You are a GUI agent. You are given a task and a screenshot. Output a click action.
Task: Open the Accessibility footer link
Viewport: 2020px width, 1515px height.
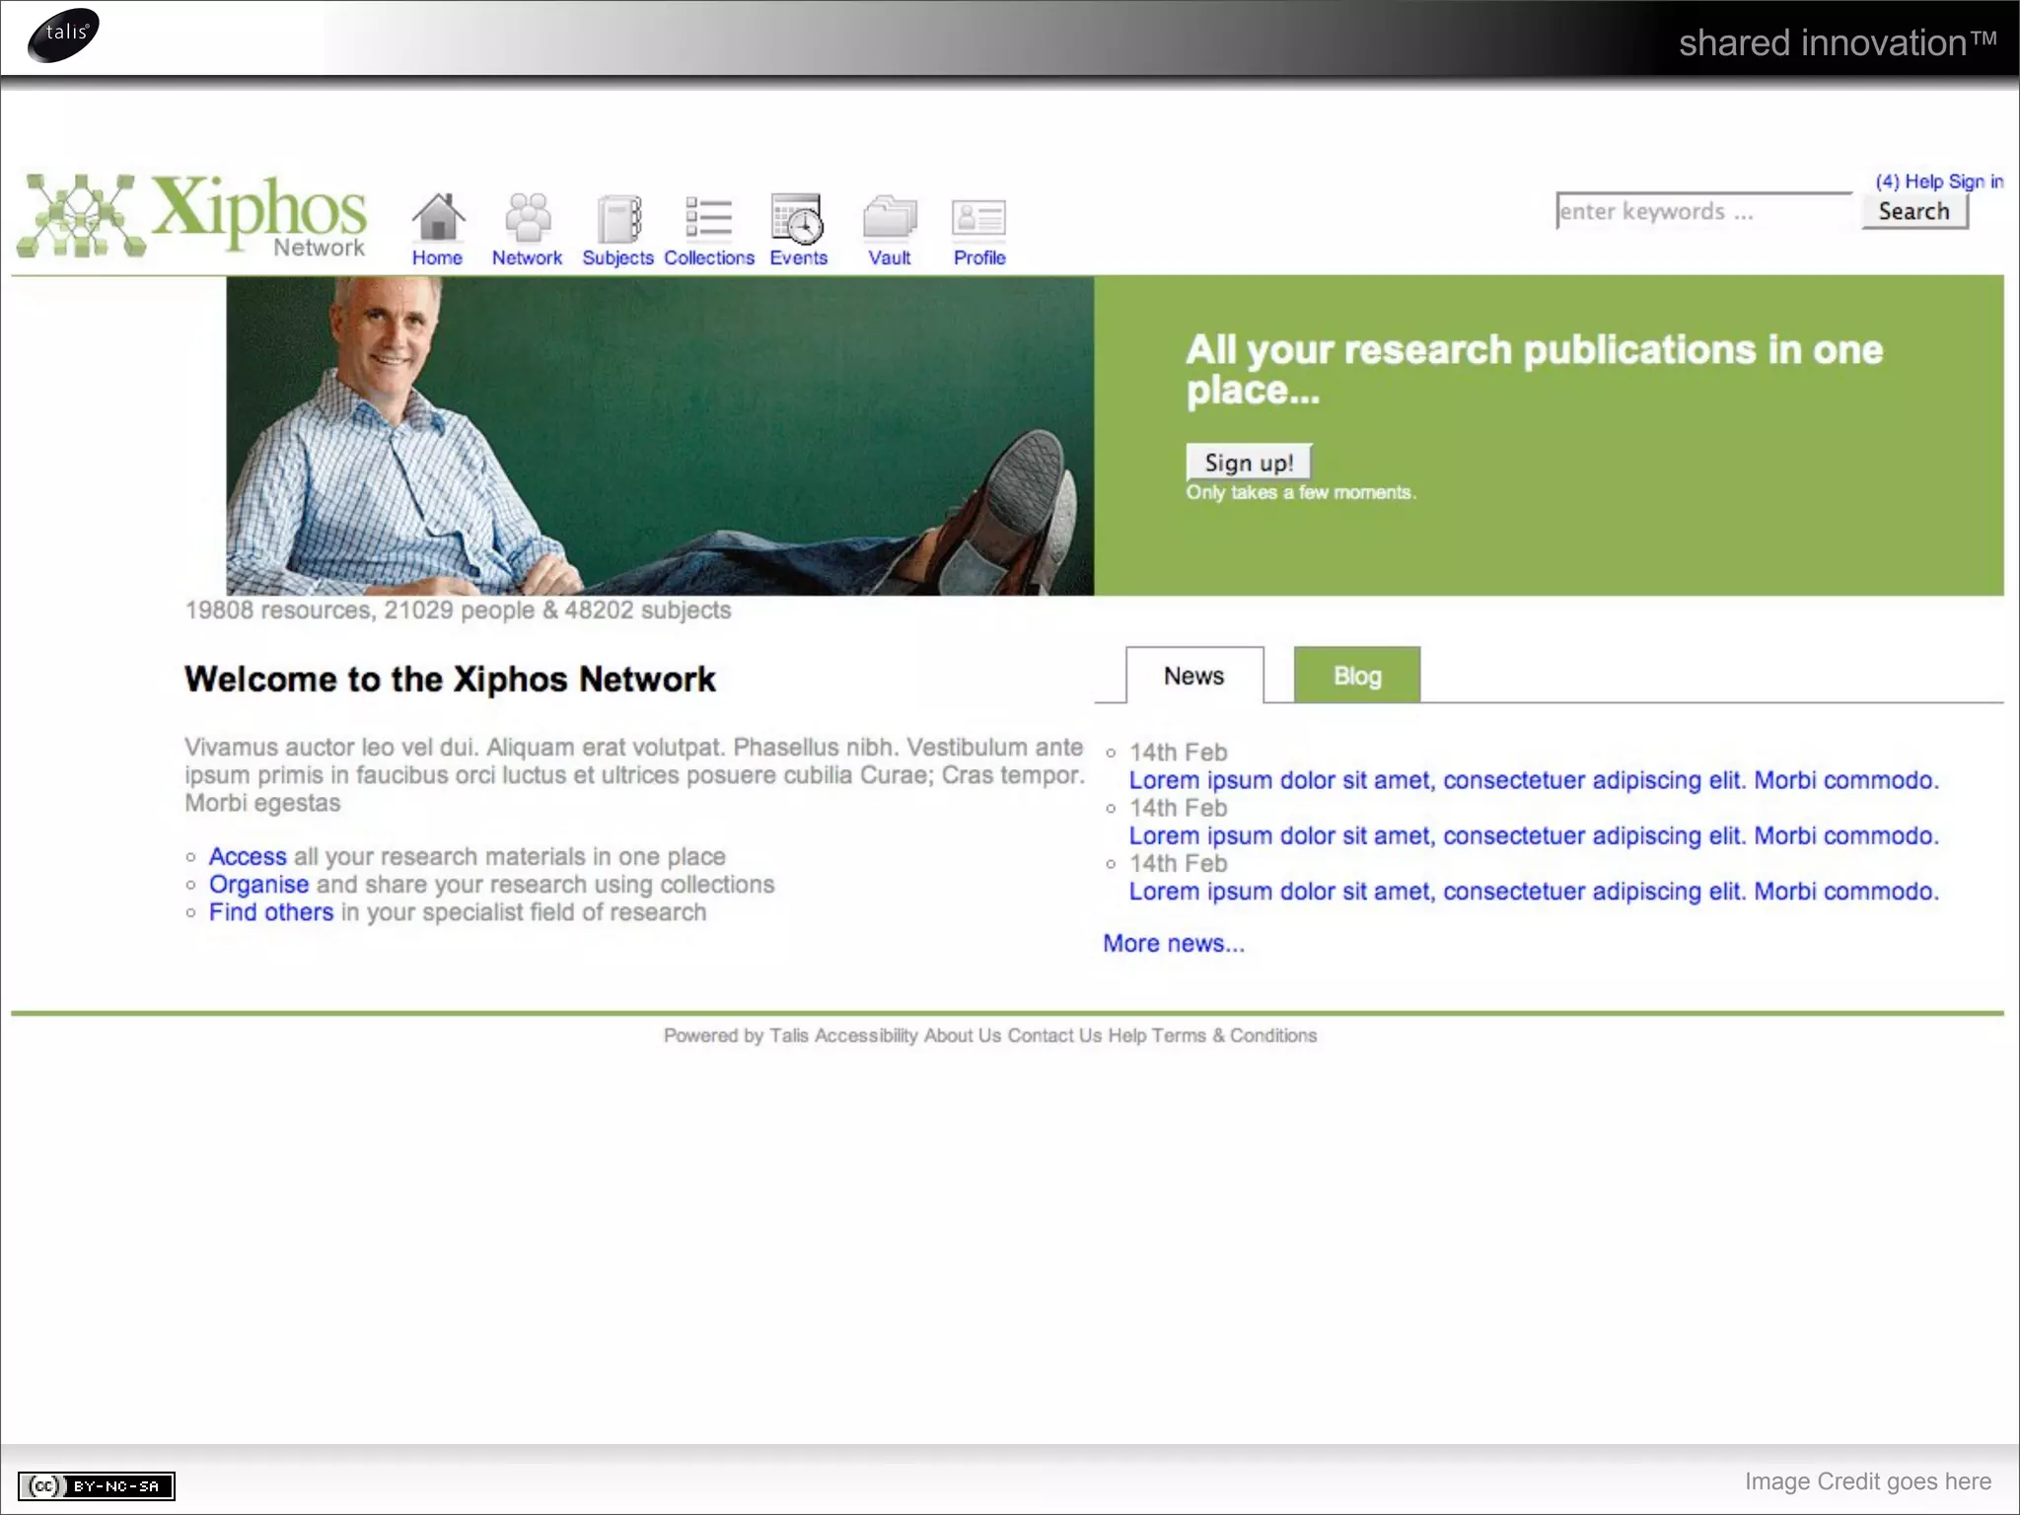(x=866, y=1036)
